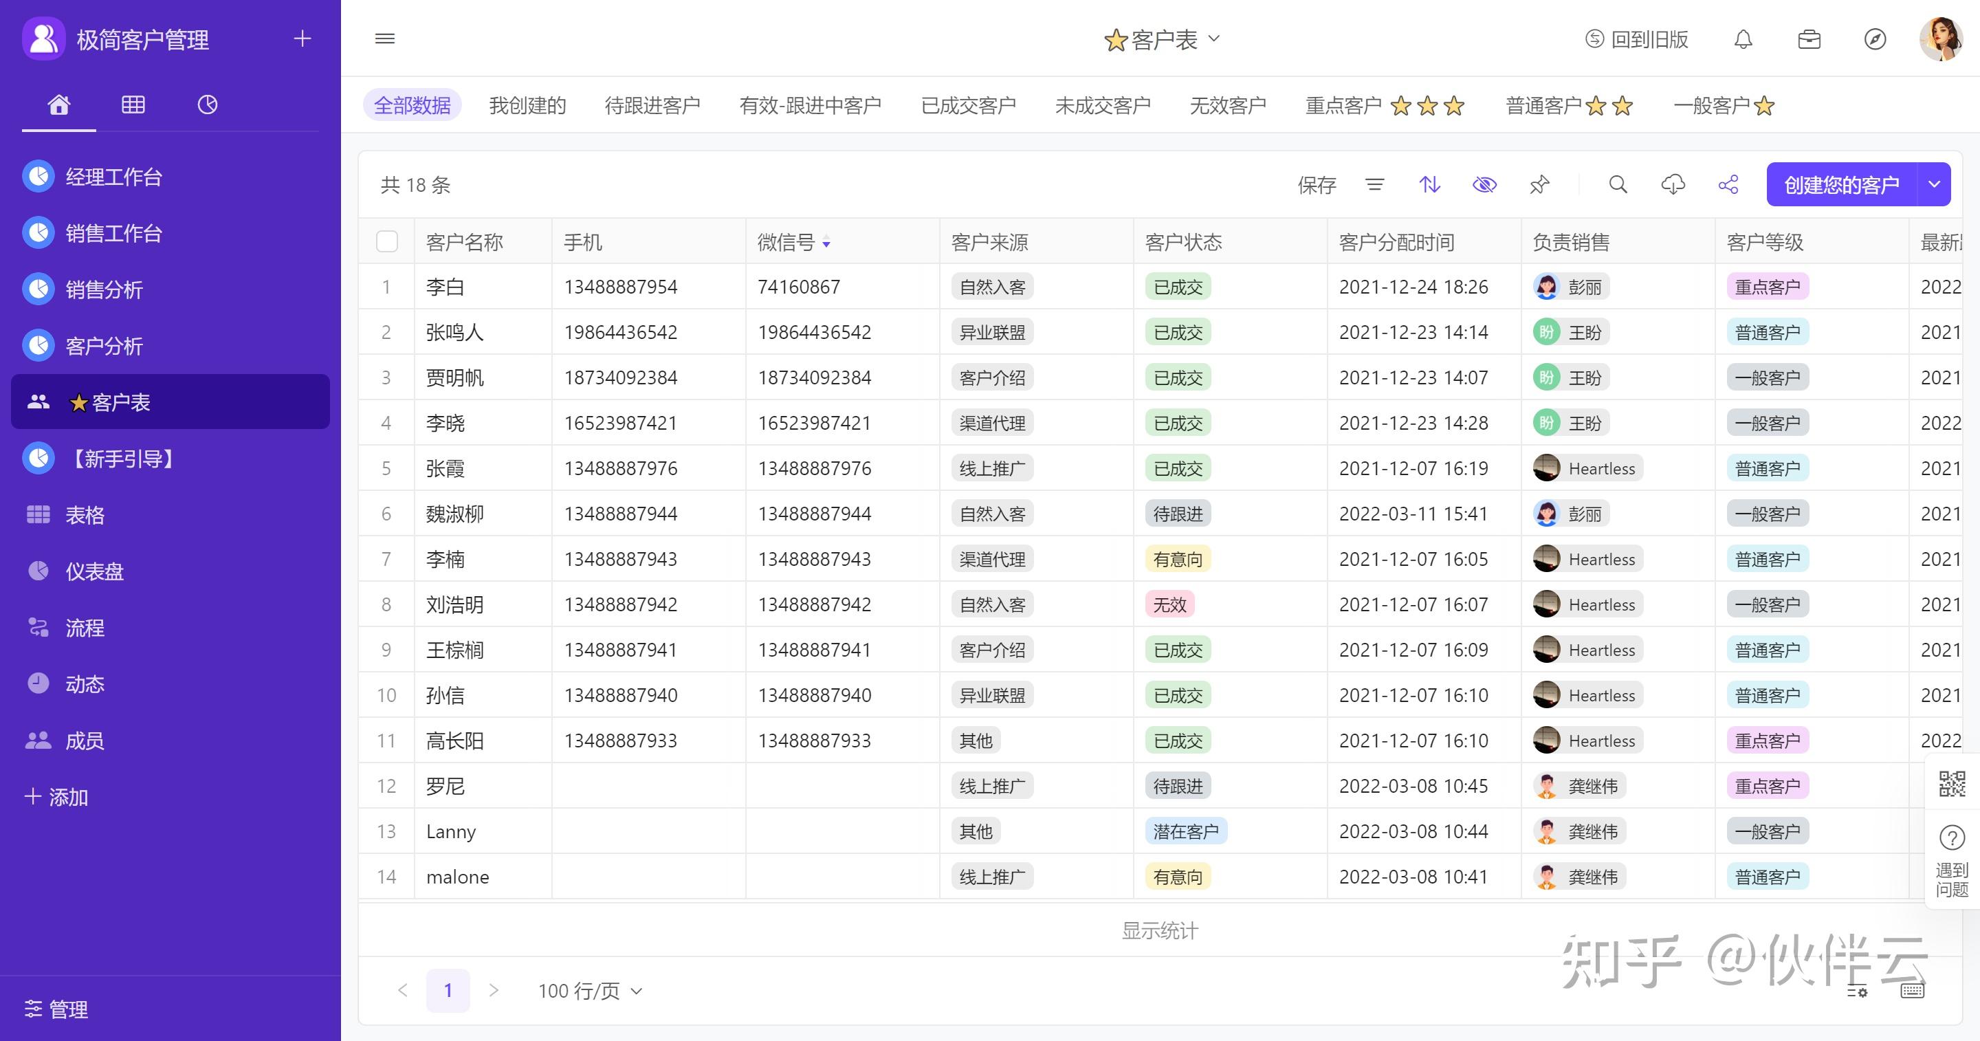Click the 显示统计 bar below the table
The image size is (1980, 1041).
1159,930
